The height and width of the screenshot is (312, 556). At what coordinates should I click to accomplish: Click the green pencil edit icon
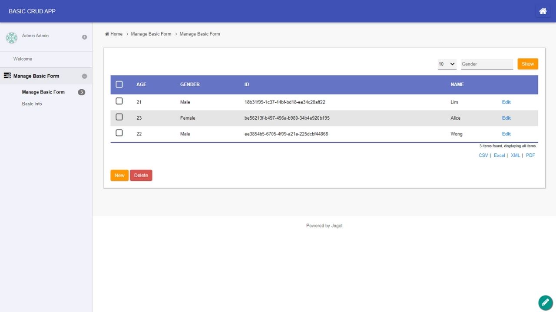pyautogui.click(x=545, y=302)
